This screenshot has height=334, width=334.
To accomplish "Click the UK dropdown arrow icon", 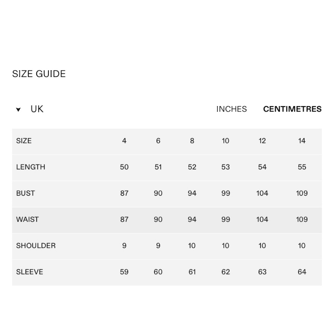I will 18,110.
